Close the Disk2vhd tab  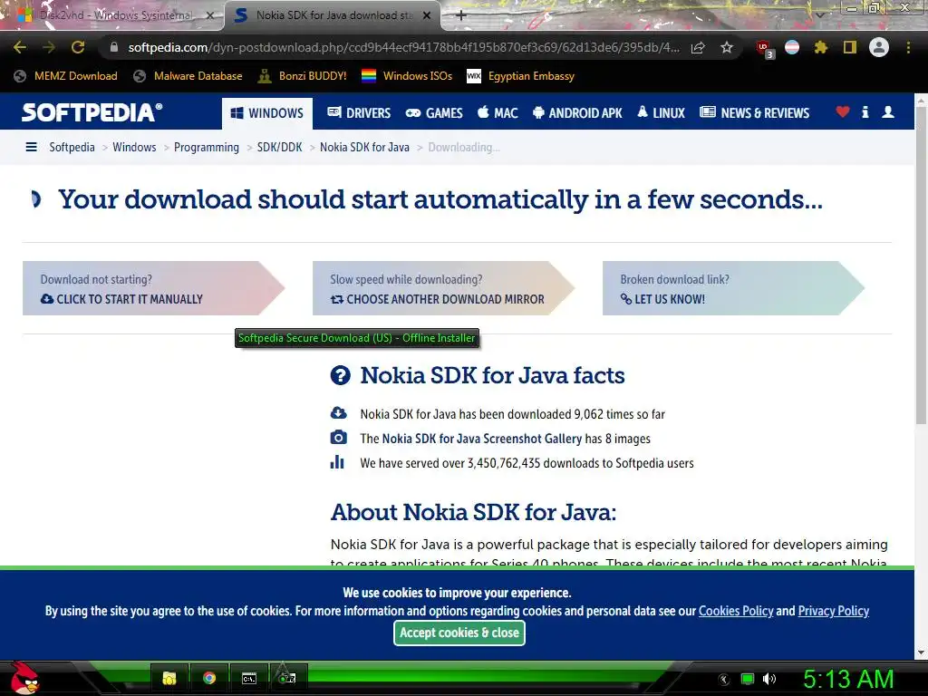tap(209, 15)
